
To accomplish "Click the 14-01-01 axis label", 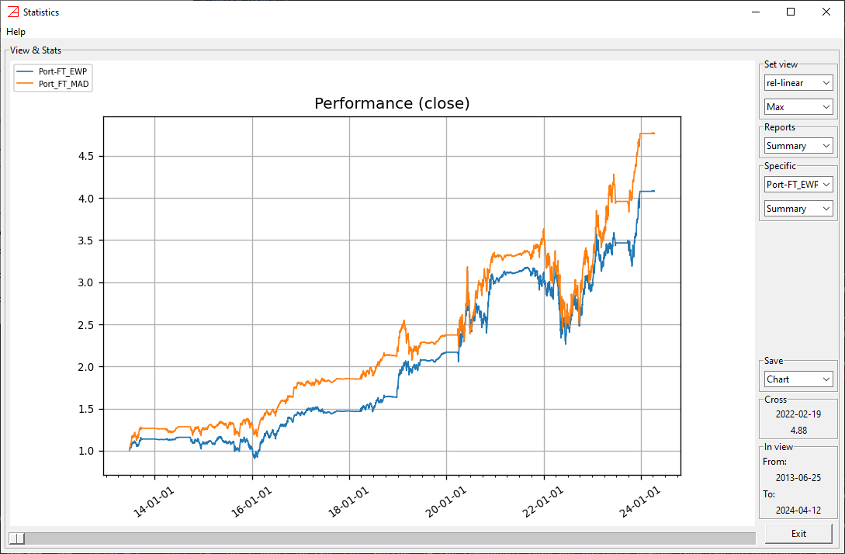I will 154,501.
